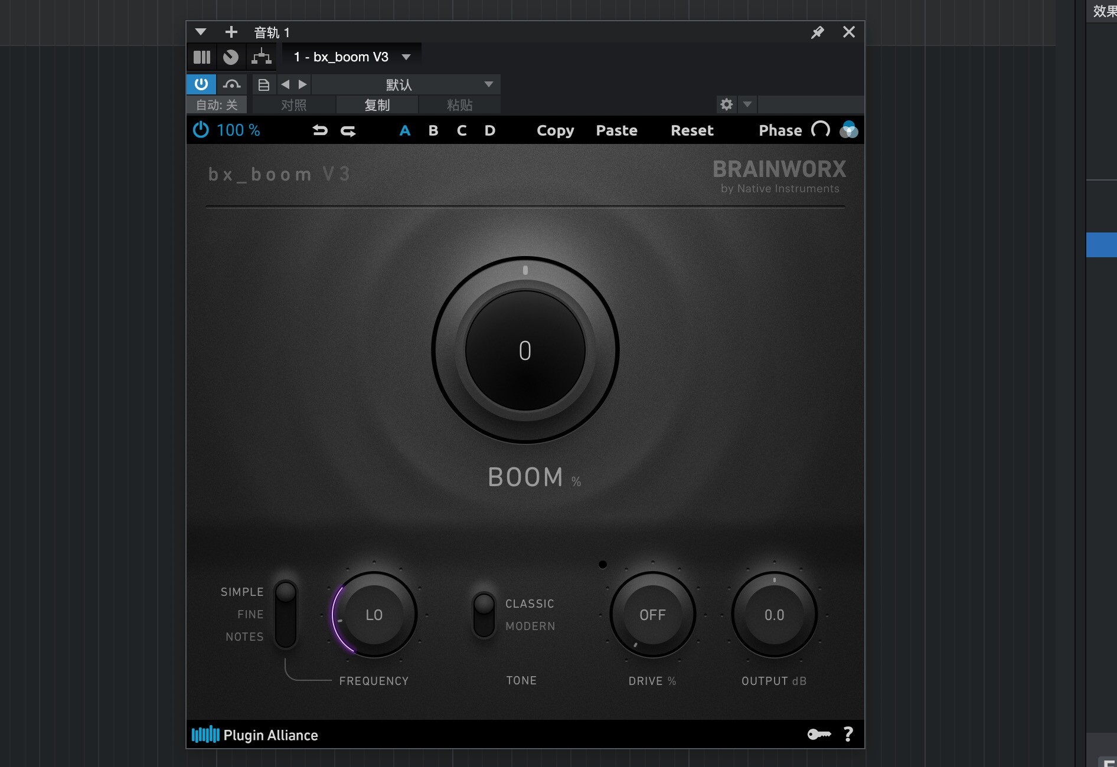The width and height of the screenshot is (1117, 767).
Task: Select settings bank A
Action: [405, 130]
